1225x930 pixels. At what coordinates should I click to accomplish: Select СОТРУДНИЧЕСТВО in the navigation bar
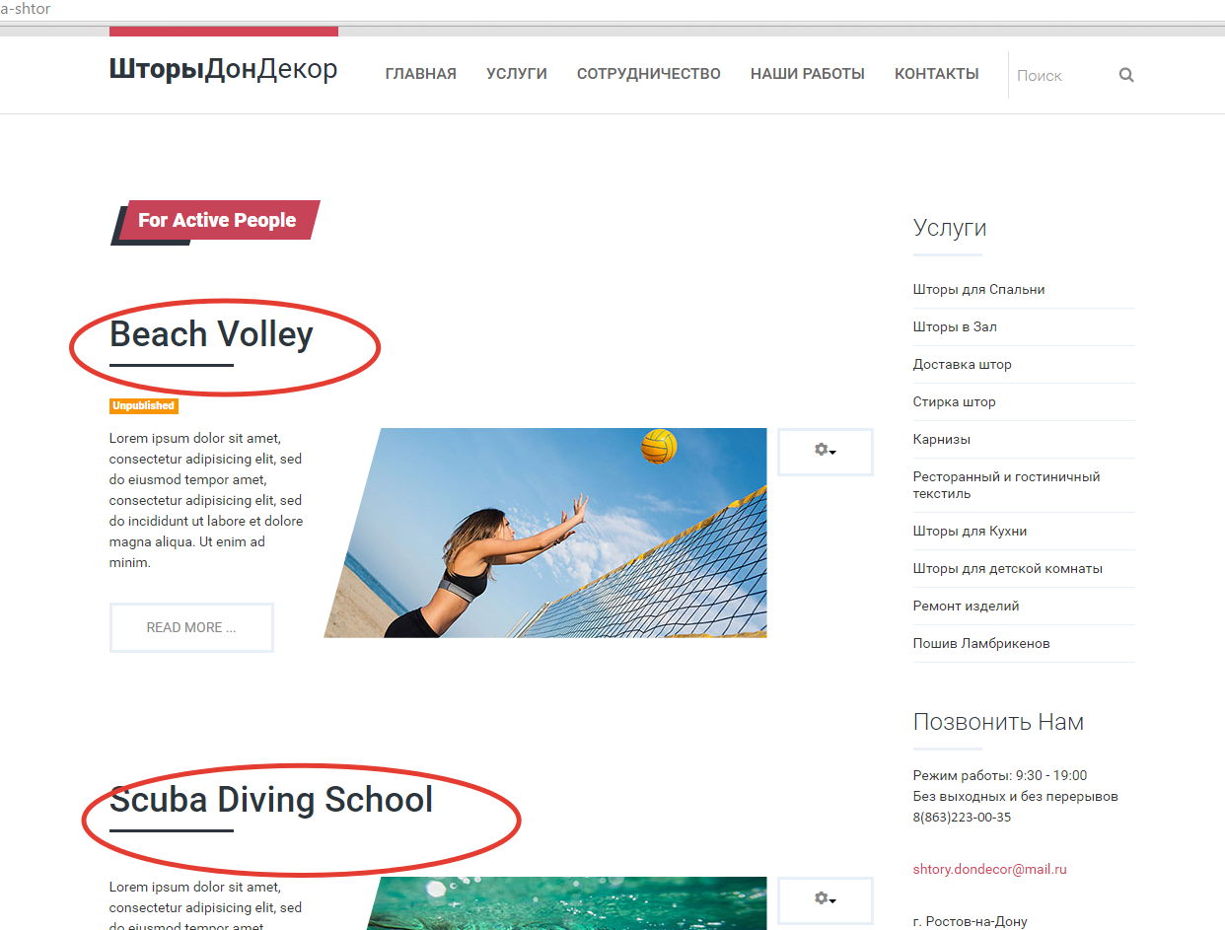(648, 74)
